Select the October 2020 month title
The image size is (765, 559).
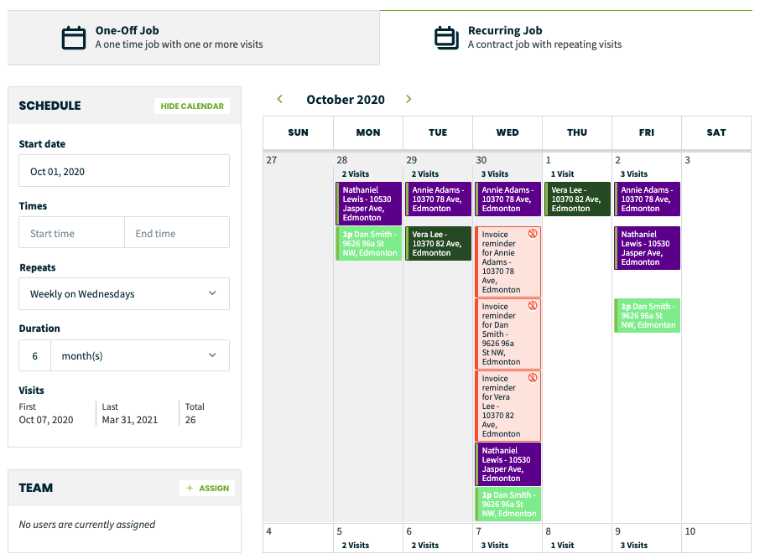click(346, 100)
